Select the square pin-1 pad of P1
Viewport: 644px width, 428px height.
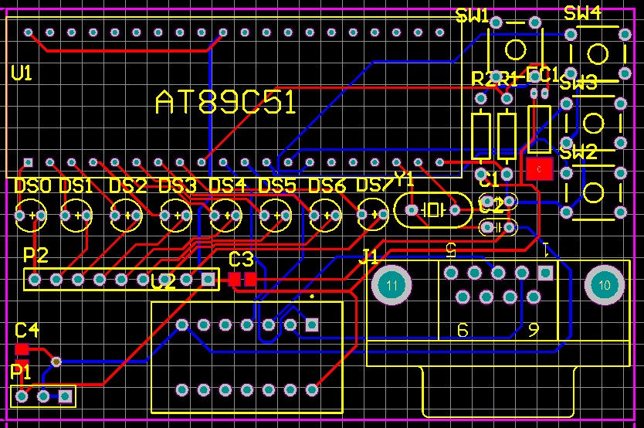click(x=65, y=396)
